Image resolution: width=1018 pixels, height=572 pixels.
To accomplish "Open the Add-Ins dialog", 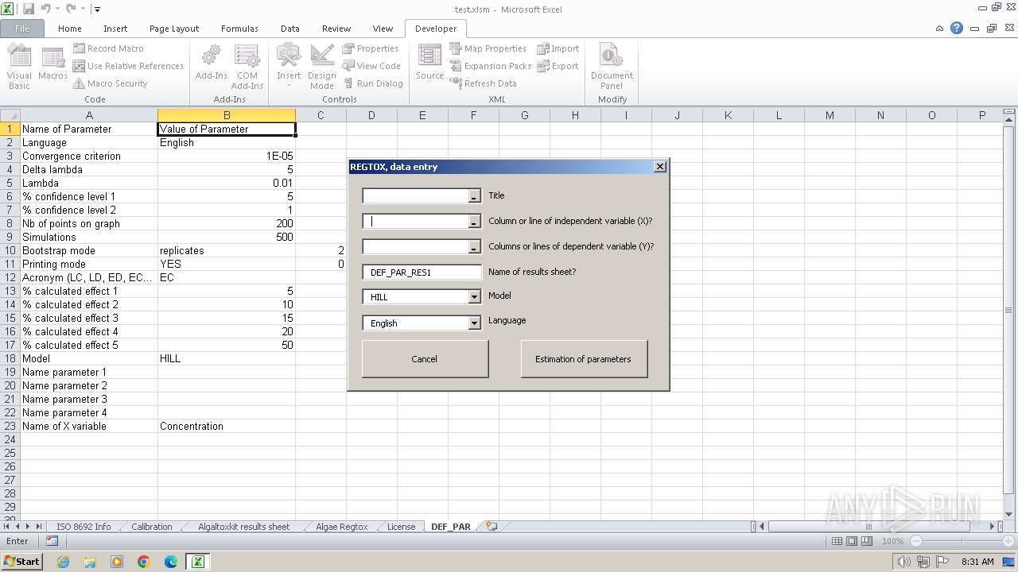I will (211, 64).
